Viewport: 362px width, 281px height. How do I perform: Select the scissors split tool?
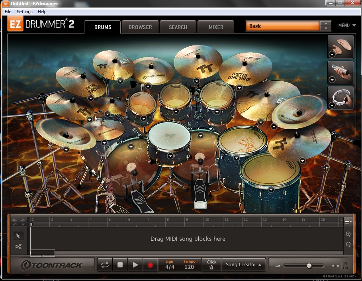tap(18, 247)
